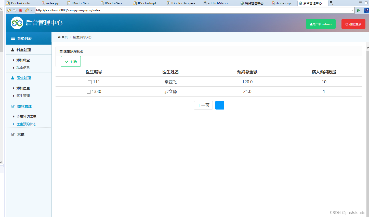Go to page 1 in pagination
The width and height of the screenshot is (369, 217).
pos(220,105)
